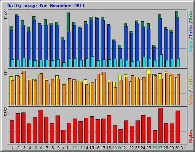Image resolution: width=195 pixels, height=152 pixels.
Task: Click day 1 on the x-axis
Action: (x=13, y=148)
